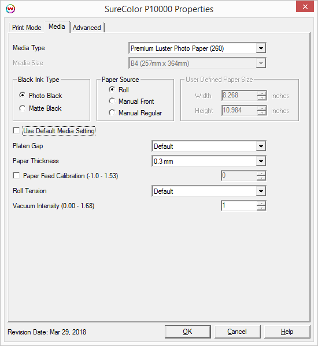Open Media Type dropdown arrow
Image resolution: width=318 pixels, height=346 pixels.
click(261, 48)
